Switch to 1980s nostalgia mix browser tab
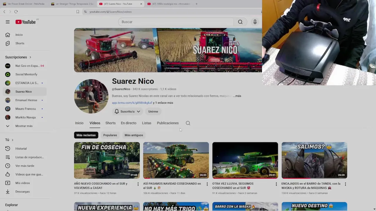 click(168, 4)
